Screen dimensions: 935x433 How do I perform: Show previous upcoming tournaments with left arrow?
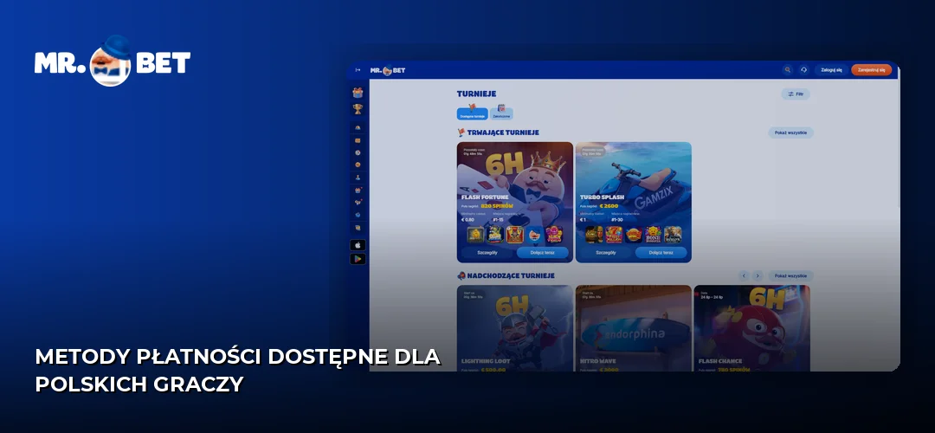click(744, 275)
